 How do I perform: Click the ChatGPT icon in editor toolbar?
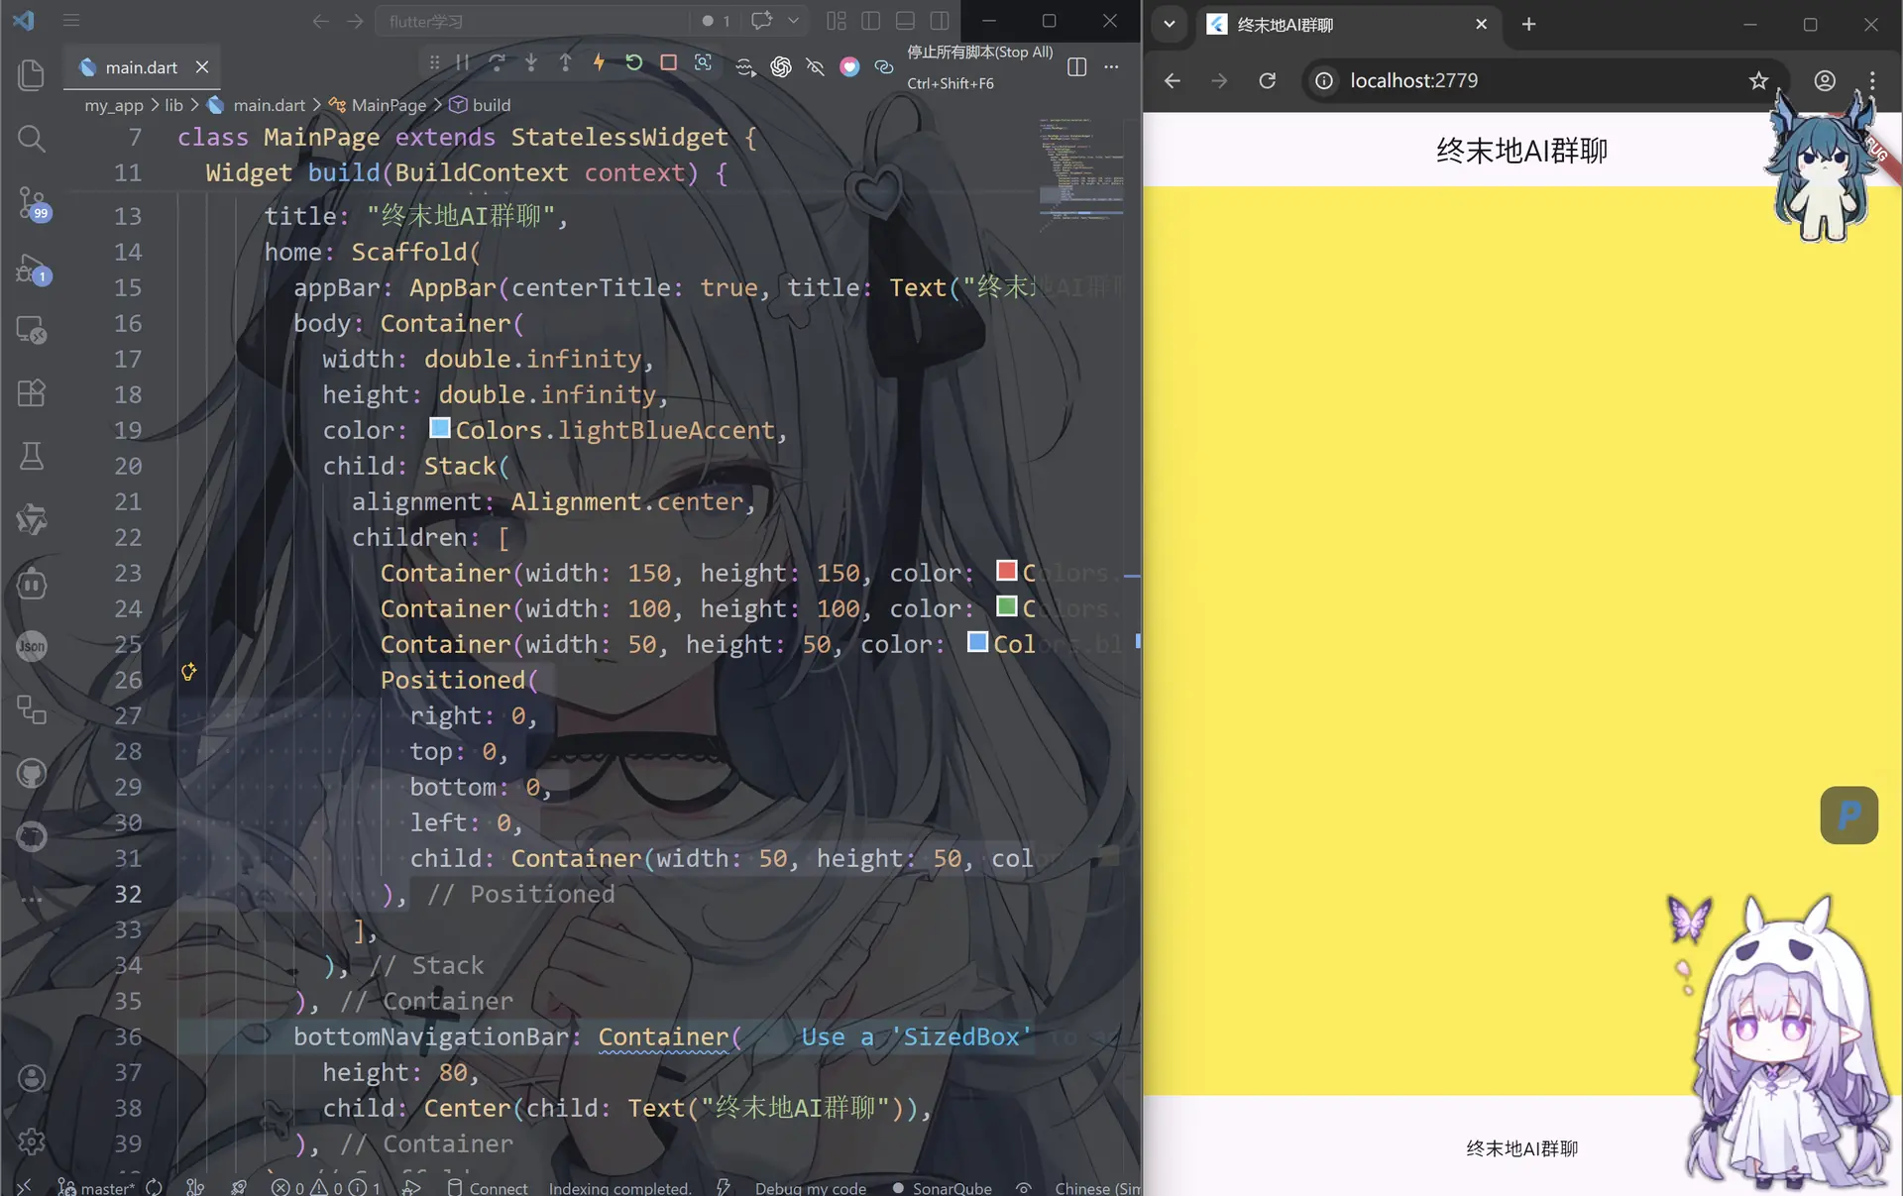(x=781, y=66)
